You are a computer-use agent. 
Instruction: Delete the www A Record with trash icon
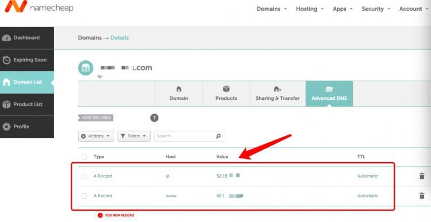421,196
